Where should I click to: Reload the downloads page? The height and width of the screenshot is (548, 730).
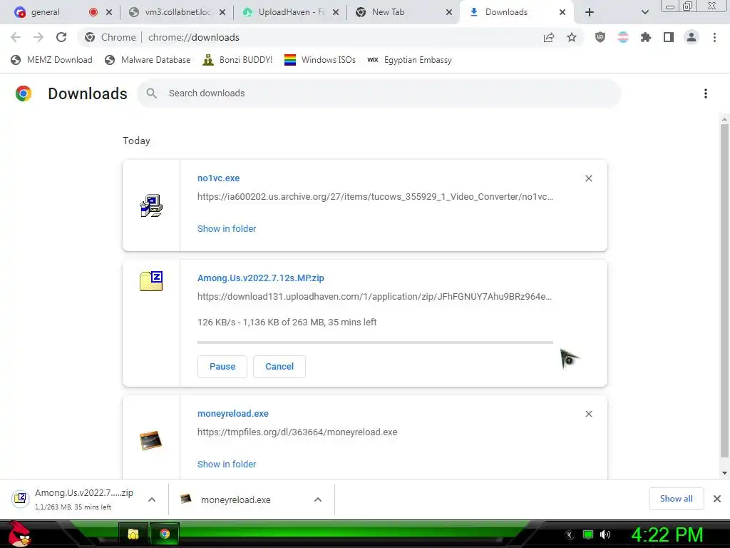tap(61, 37)
